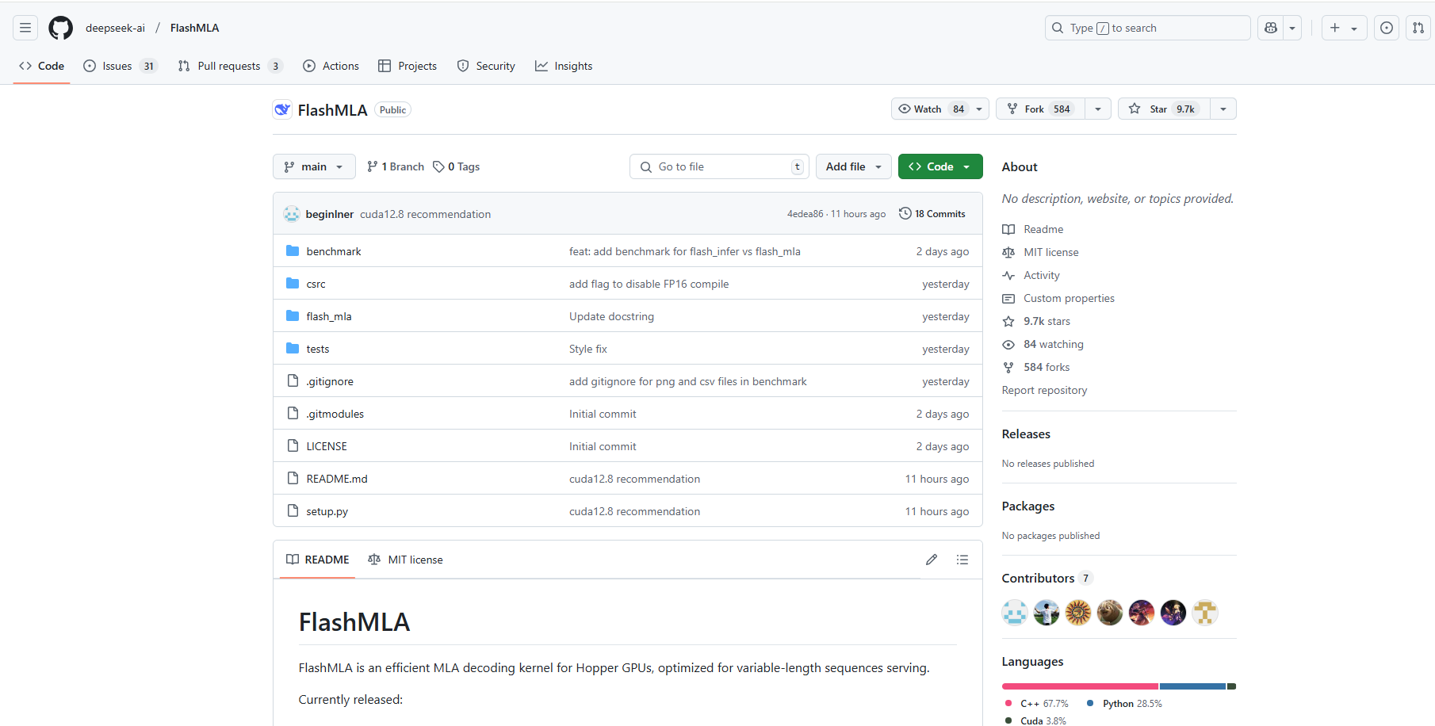Image resolution: width=1435 pixels, height=726 pixels.
Task: Click the Copilot icon in the header
Action: pos(1270,28)
